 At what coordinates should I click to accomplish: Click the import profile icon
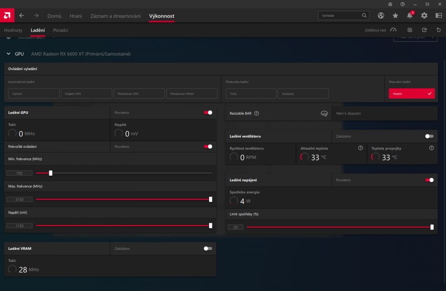click(410, 30)
